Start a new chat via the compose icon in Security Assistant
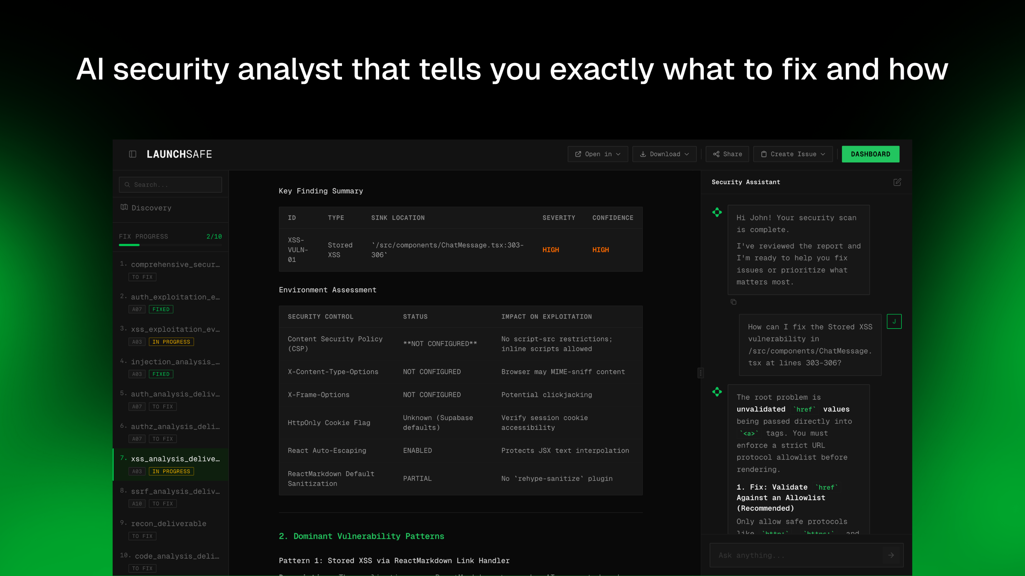This screenshot has width=1025, height=576. click(x=897, y=182)
